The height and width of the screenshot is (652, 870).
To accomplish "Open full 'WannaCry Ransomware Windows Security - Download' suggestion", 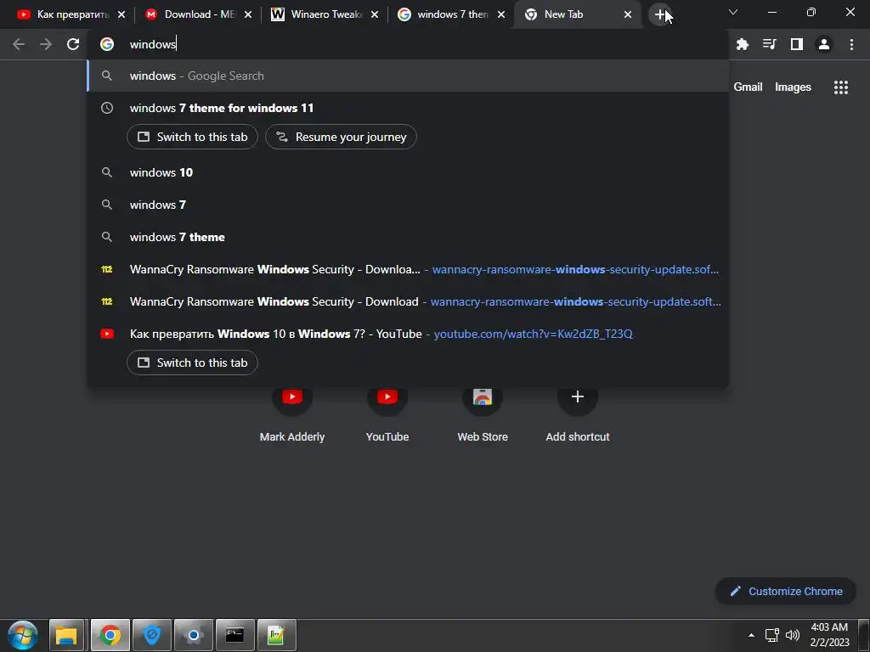I will pos(408,301).
